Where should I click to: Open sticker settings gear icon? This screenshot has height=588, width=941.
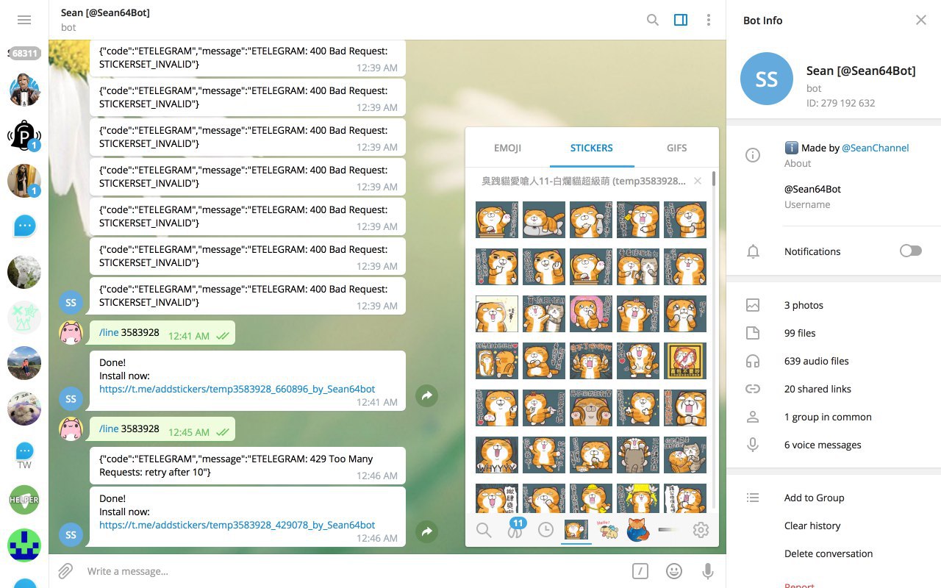[x=701, y=530]
